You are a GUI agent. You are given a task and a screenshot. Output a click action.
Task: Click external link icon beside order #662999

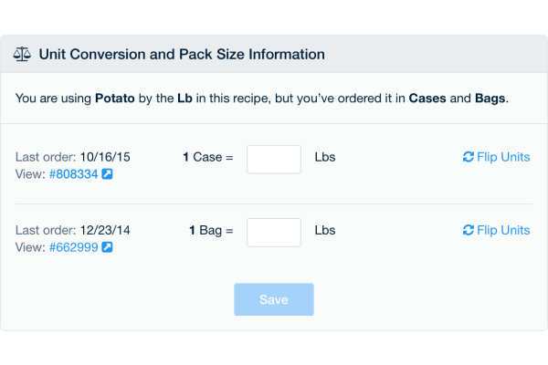pyautogui.click(x=107, y=247)
